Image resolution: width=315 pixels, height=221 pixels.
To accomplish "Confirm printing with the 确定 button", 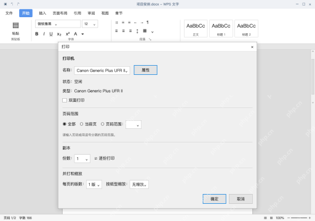I will (215, 199).
